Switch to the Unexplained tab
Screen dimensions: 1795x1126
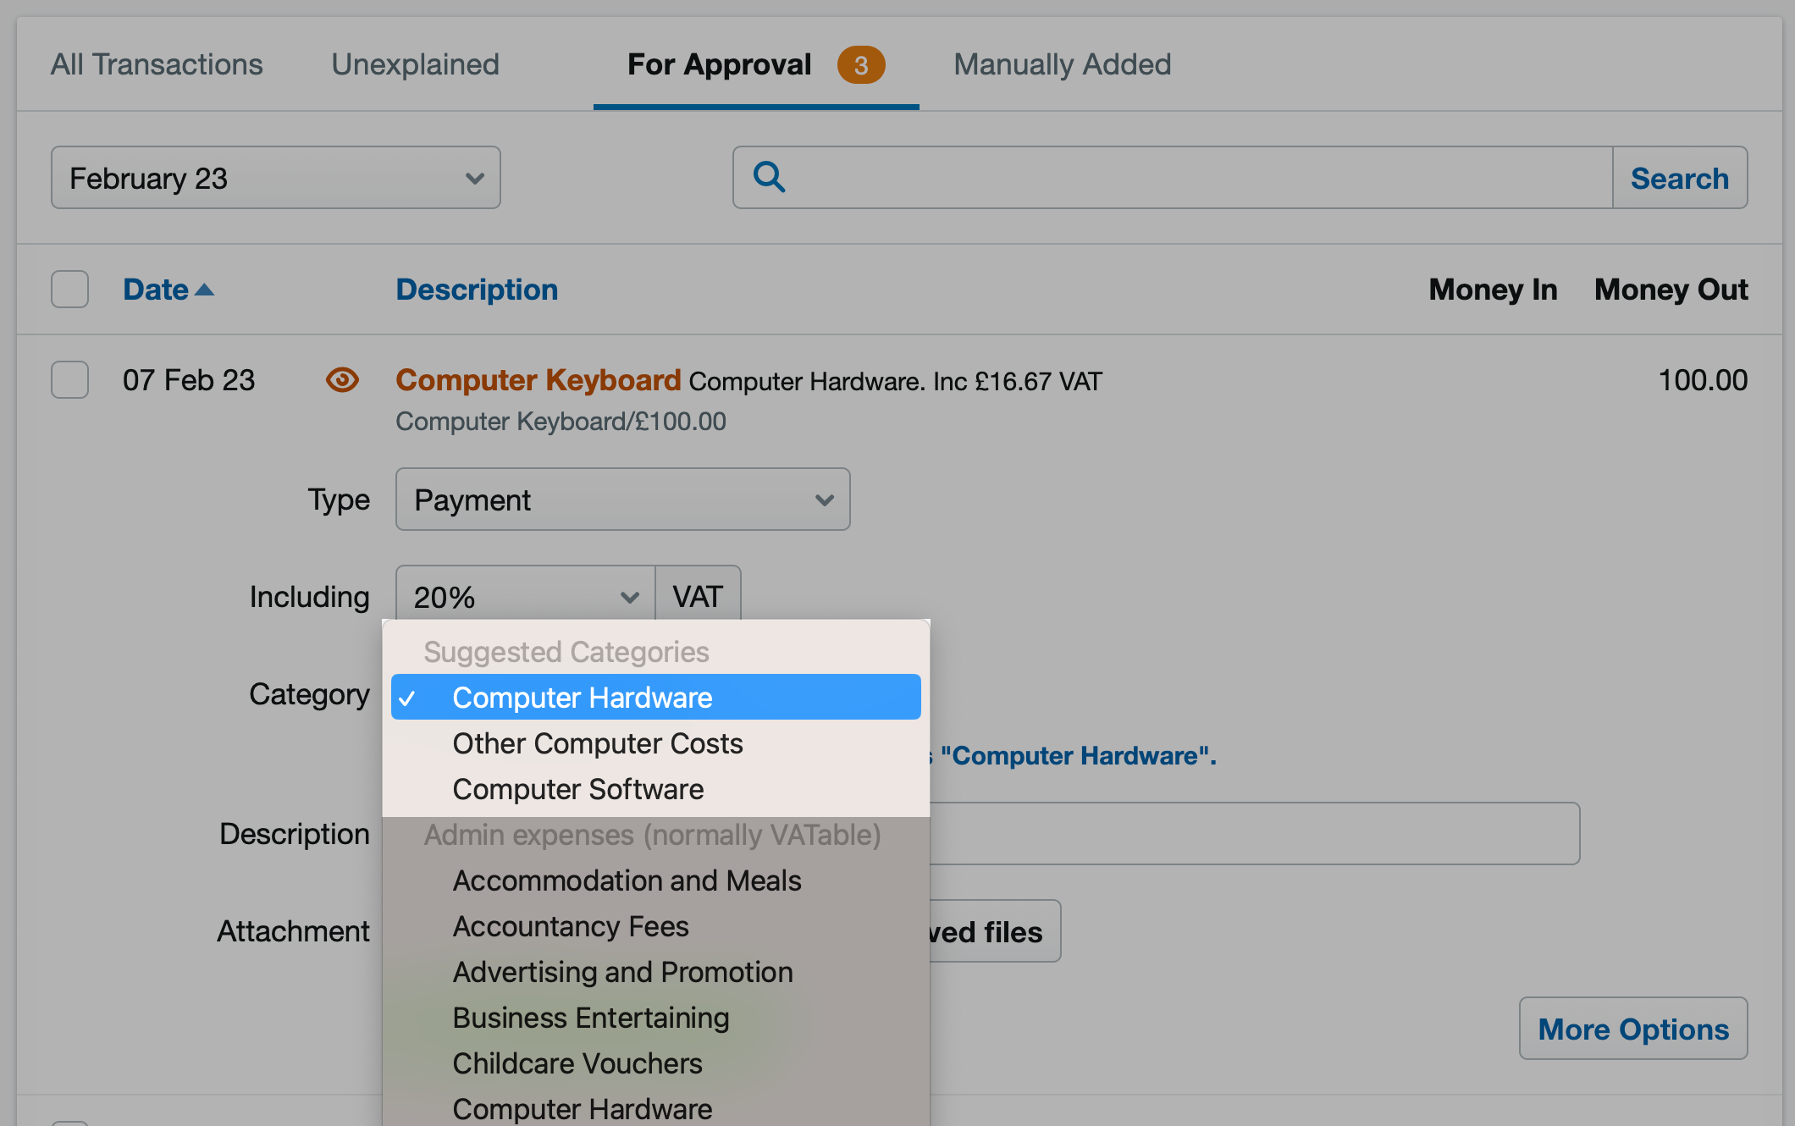pyautogui.click(x=415, y=64)
